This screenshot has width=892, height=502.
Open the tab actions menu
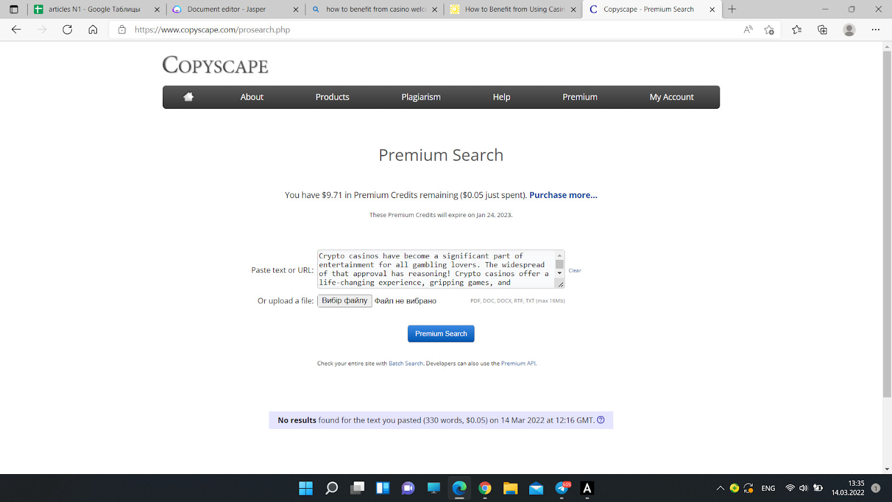click(x=14, y=9)
